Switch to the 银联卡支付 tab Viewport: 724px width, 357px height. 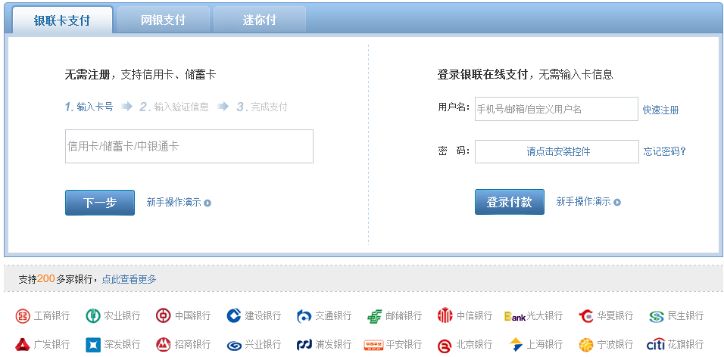point(62,20)
